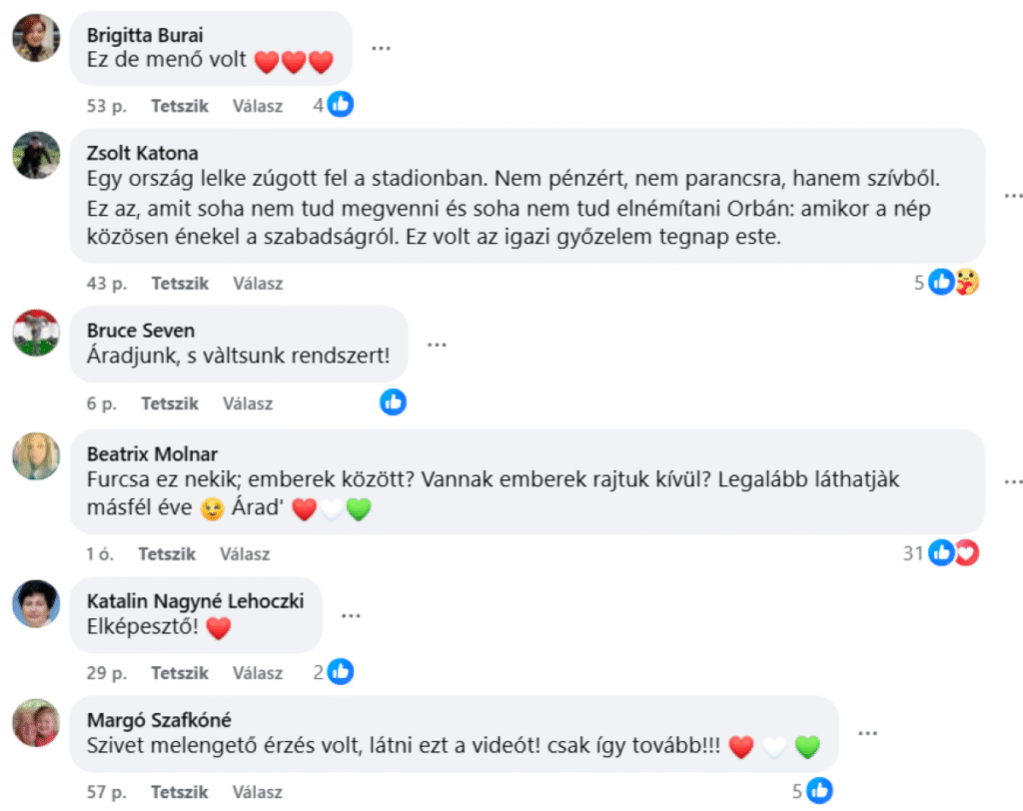1023x811 pixels.
Task: Click the like icon under Bruce Seven's comment
Action: pos(394,403)
